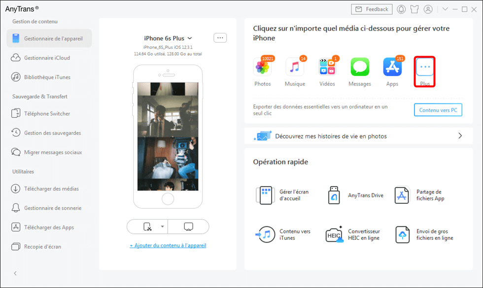The width and height of the screenshot is (483, 288).
Task: Open the title bar dropdown menu chevron
Action: pyautogui.click(x=445, y=9)
